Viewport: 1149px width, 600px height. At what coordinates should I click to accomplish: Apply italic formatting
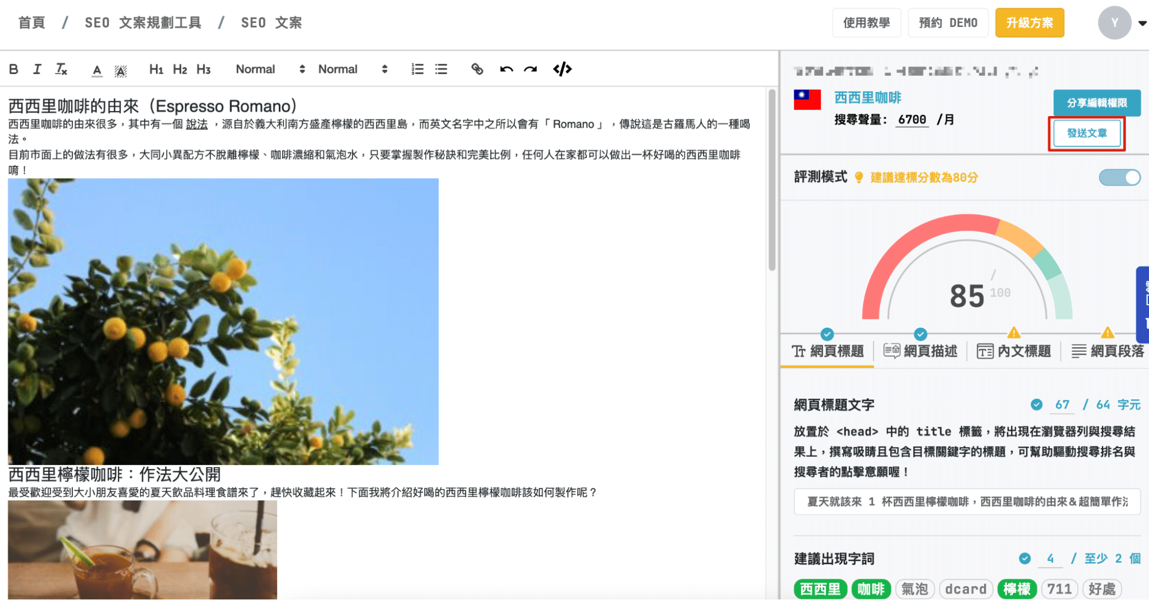click(37, 70)
